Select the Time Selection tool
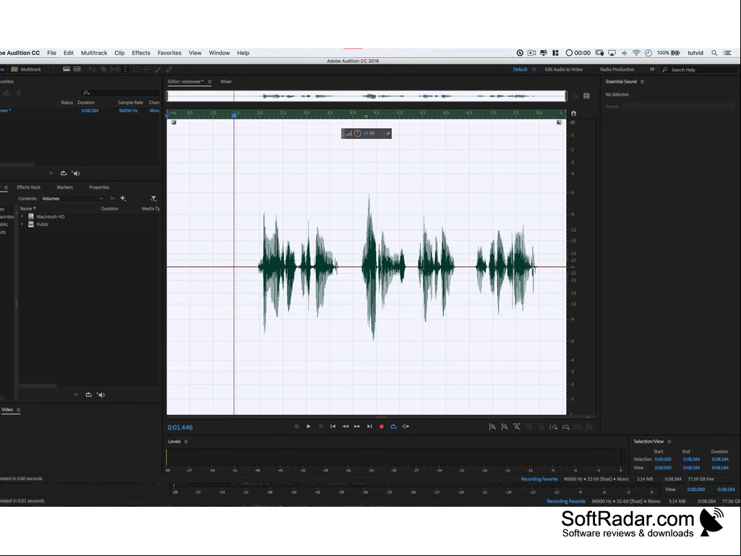Screen dimensions: 741x556 125,69
